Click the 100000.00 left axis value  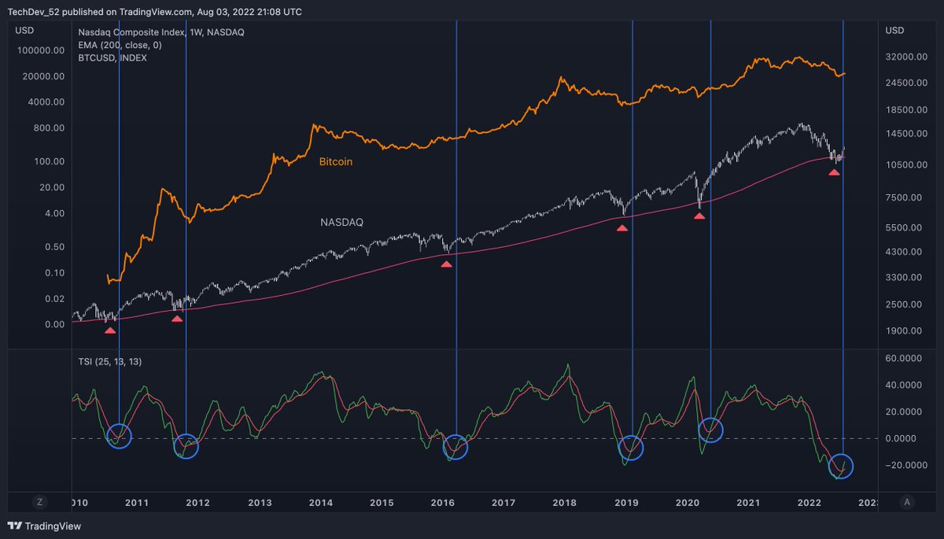(x=42, y=50)
